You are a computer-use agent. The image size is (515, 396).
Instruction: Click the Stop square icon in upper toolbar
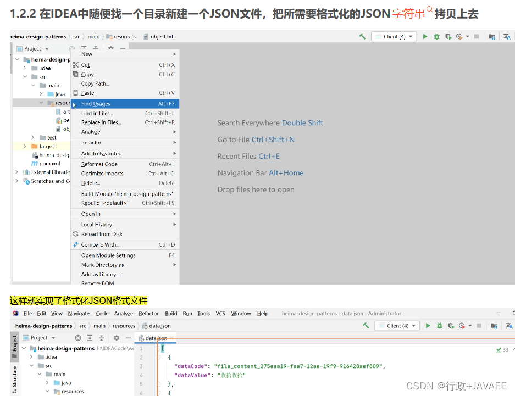(x=477, y=36)
